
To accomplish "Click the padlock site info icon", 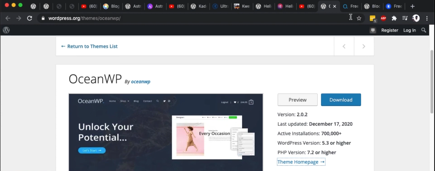I will tap(43, 18).
